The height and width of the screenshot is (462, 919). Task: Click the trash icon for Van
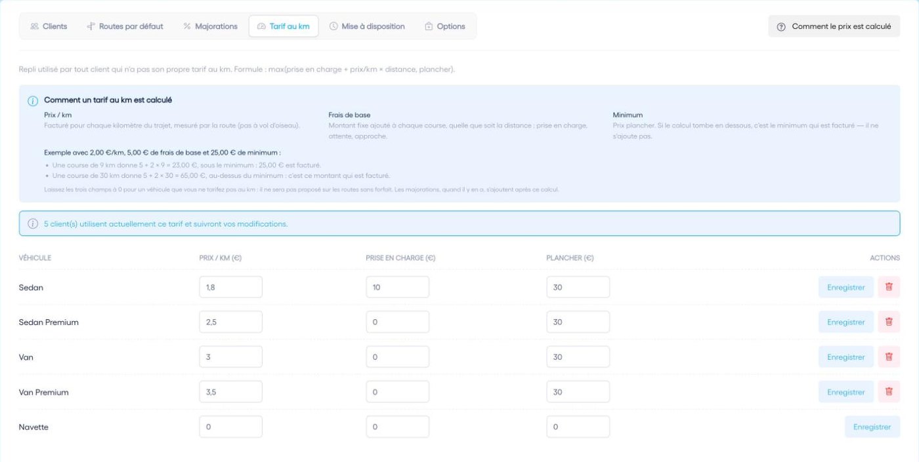889,357
